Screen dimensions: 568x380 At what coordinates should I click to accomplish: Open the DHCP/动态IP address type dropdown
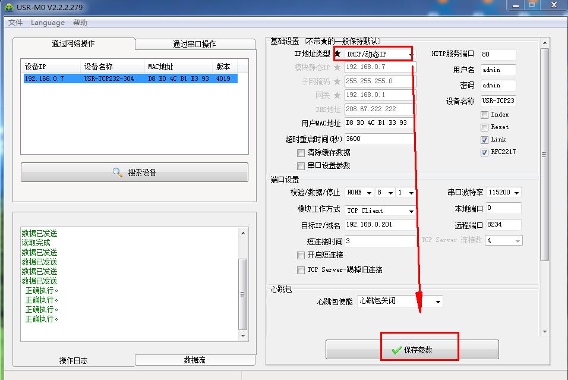pos(379,54)
